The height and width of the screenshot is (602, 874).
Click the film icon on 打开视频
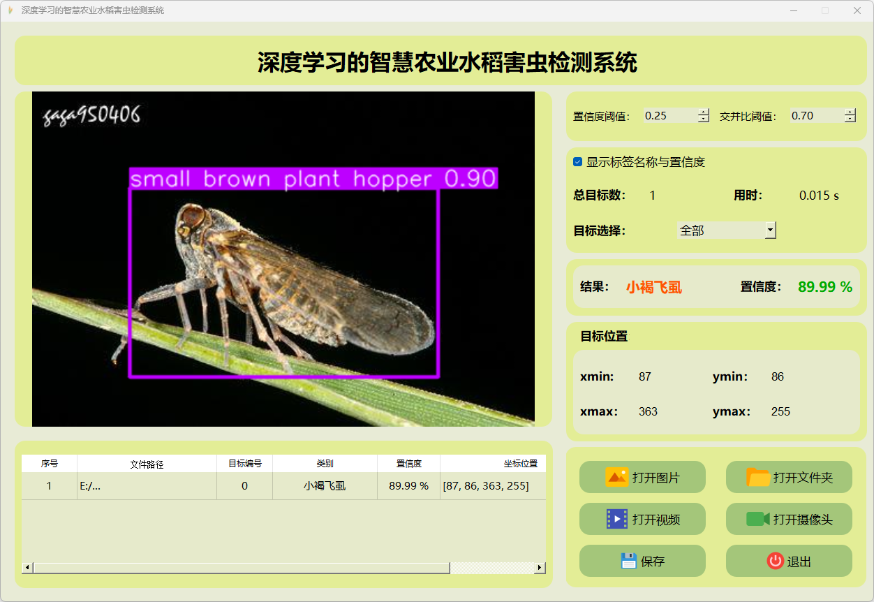tap(617, 519)
